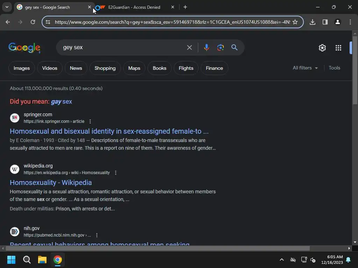Filter results by Shopping
The height and width of the screenshot is (268, 358).
point(105,68)
